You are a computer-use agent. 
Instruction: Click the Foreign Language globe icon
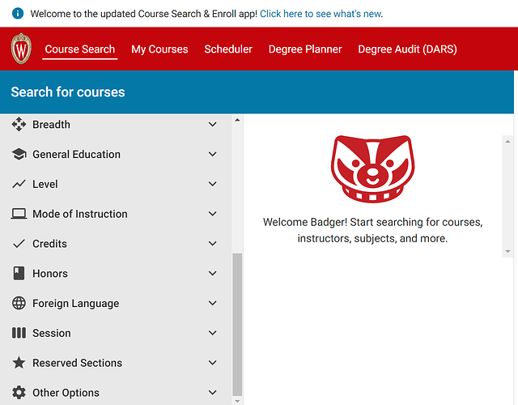pos(19,303)
